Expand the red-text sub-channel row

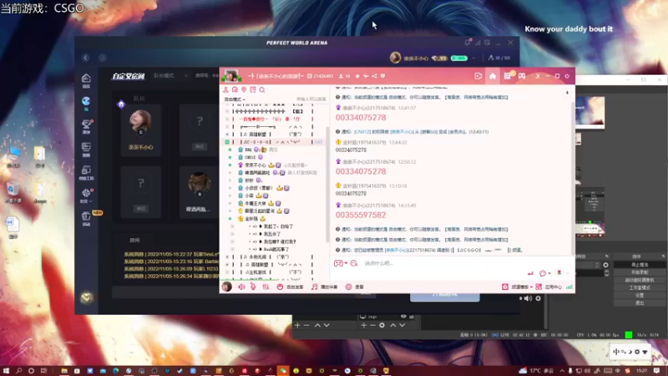(227, 119)
